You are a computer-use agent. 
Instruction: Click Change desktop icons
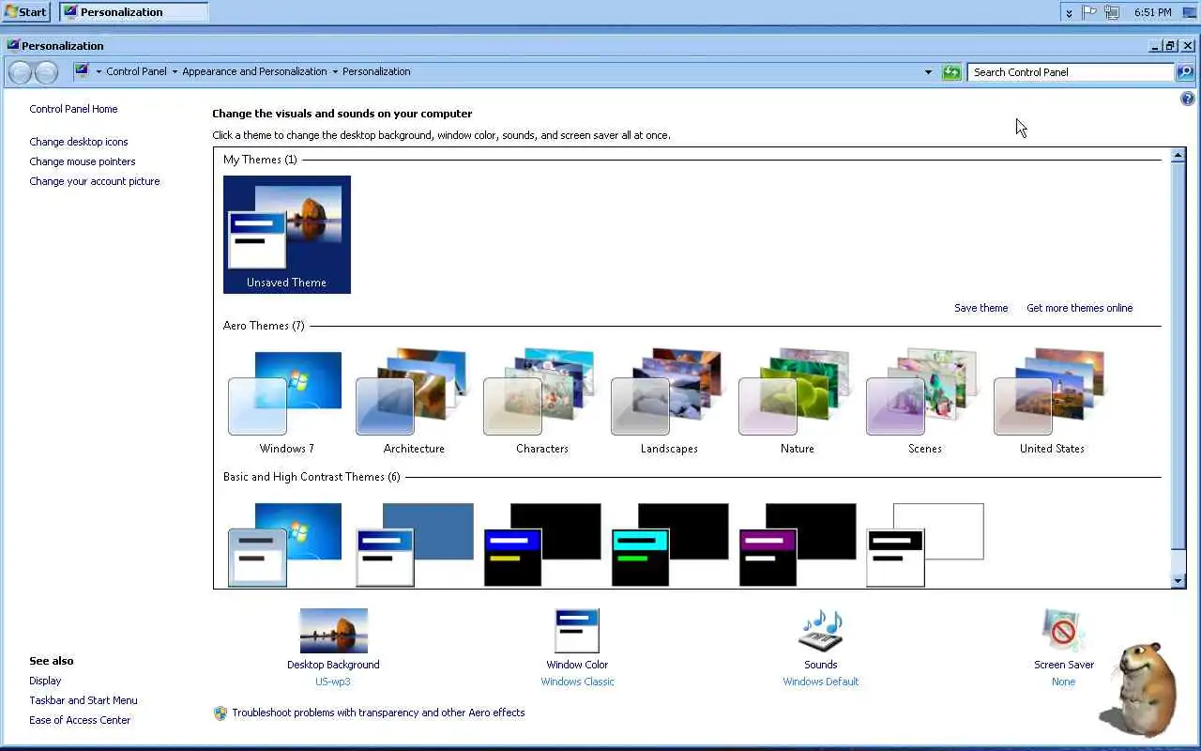79,142
